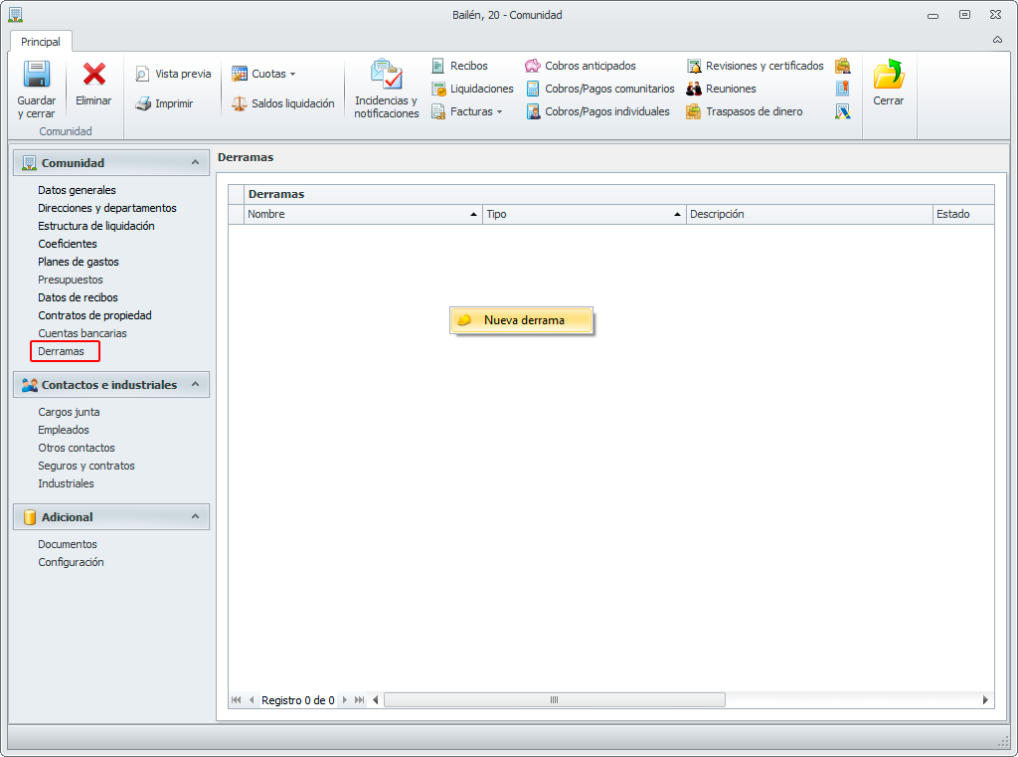Image resolution: width=1018 pixels, height=757 pixels.
Task: Go to previous record in navigator
Action: (252, 700)
